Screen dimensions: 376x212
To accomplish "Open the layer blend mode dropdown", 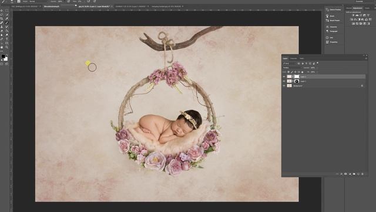I will pyautogui.click(x=293, y=68).
